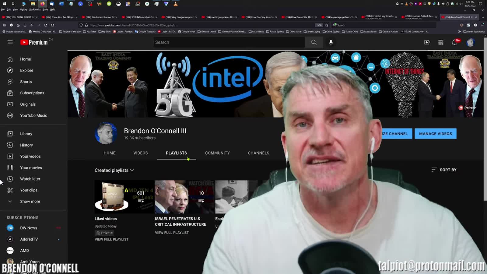Start voice search with microphone icon
This screenshot has width=487, height=274.
point(331,42)
